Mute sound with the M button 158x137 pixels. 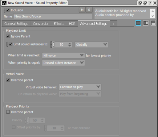point(82,10)
